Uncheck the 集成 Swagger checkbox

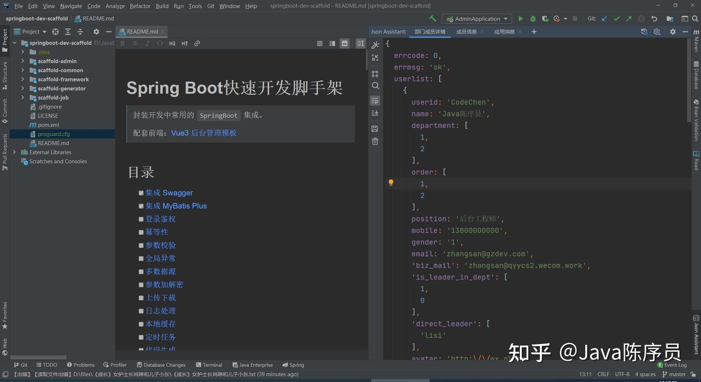click(141, 193)
